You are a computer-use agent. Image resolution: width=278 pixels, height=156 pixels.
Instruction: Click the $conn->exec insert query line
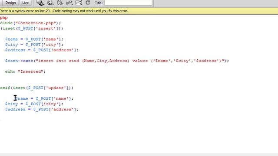(x=117, y=61)
